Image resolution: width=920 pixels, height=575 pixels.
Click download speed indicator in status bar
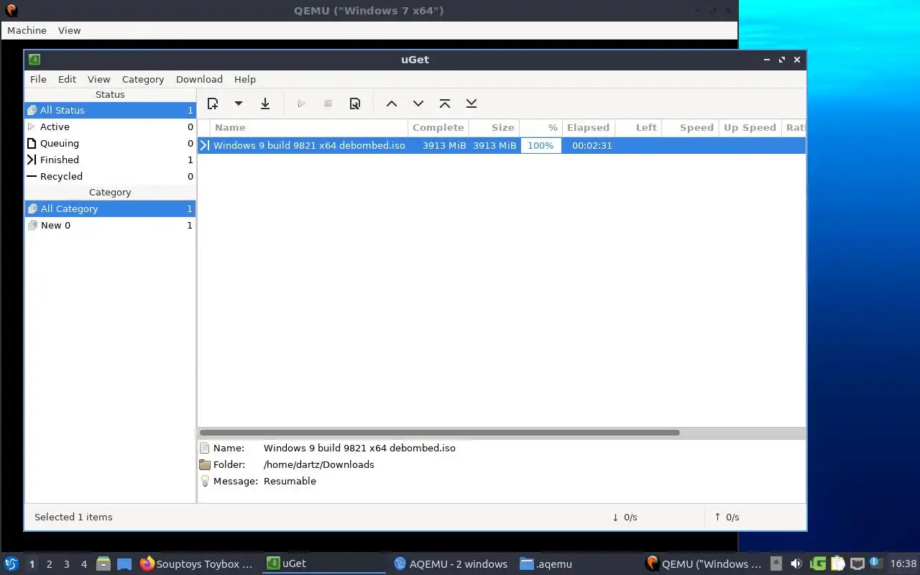pos(625,517)
